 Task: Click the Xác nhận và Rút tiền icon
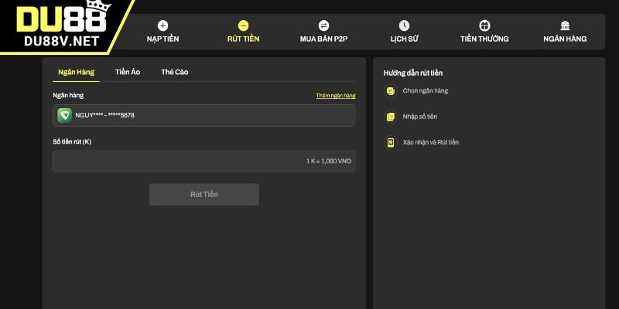point(390,142)
